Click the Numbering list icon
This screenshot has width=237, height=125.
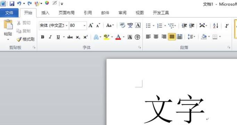[x=160, y=26]
